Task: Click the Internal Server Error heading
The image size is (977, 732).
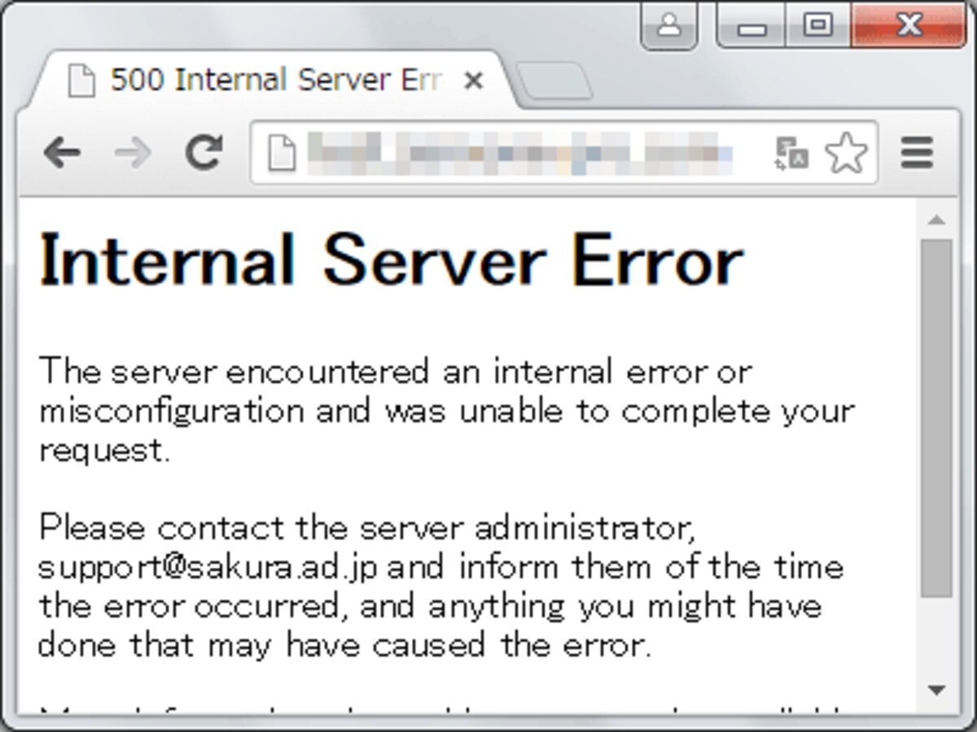Action: tap(392, 260)
